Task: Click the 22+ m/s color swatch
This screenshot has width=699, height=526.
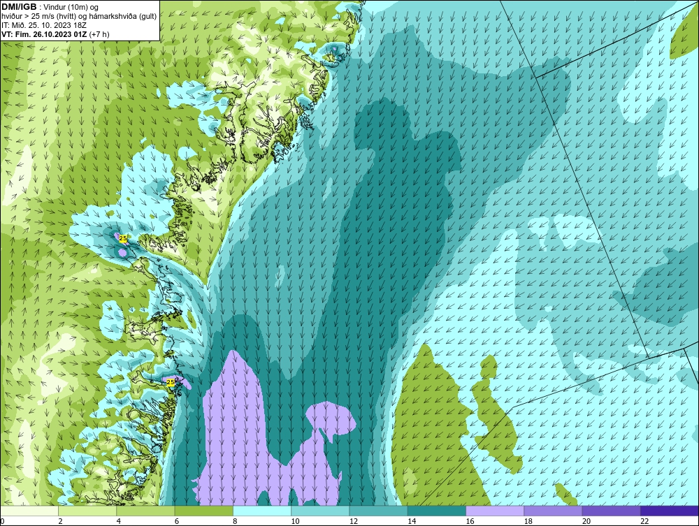Action: click(x=670, y=511)
